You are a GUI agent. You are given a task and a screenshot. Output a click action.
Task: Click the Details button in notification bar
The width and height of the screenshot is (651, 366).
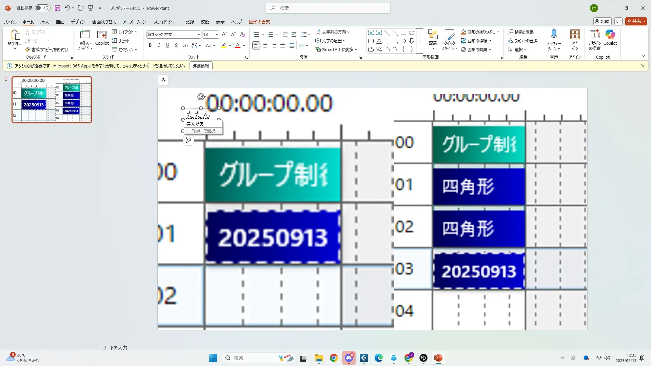pyautogui.click(x=201, y=66)
